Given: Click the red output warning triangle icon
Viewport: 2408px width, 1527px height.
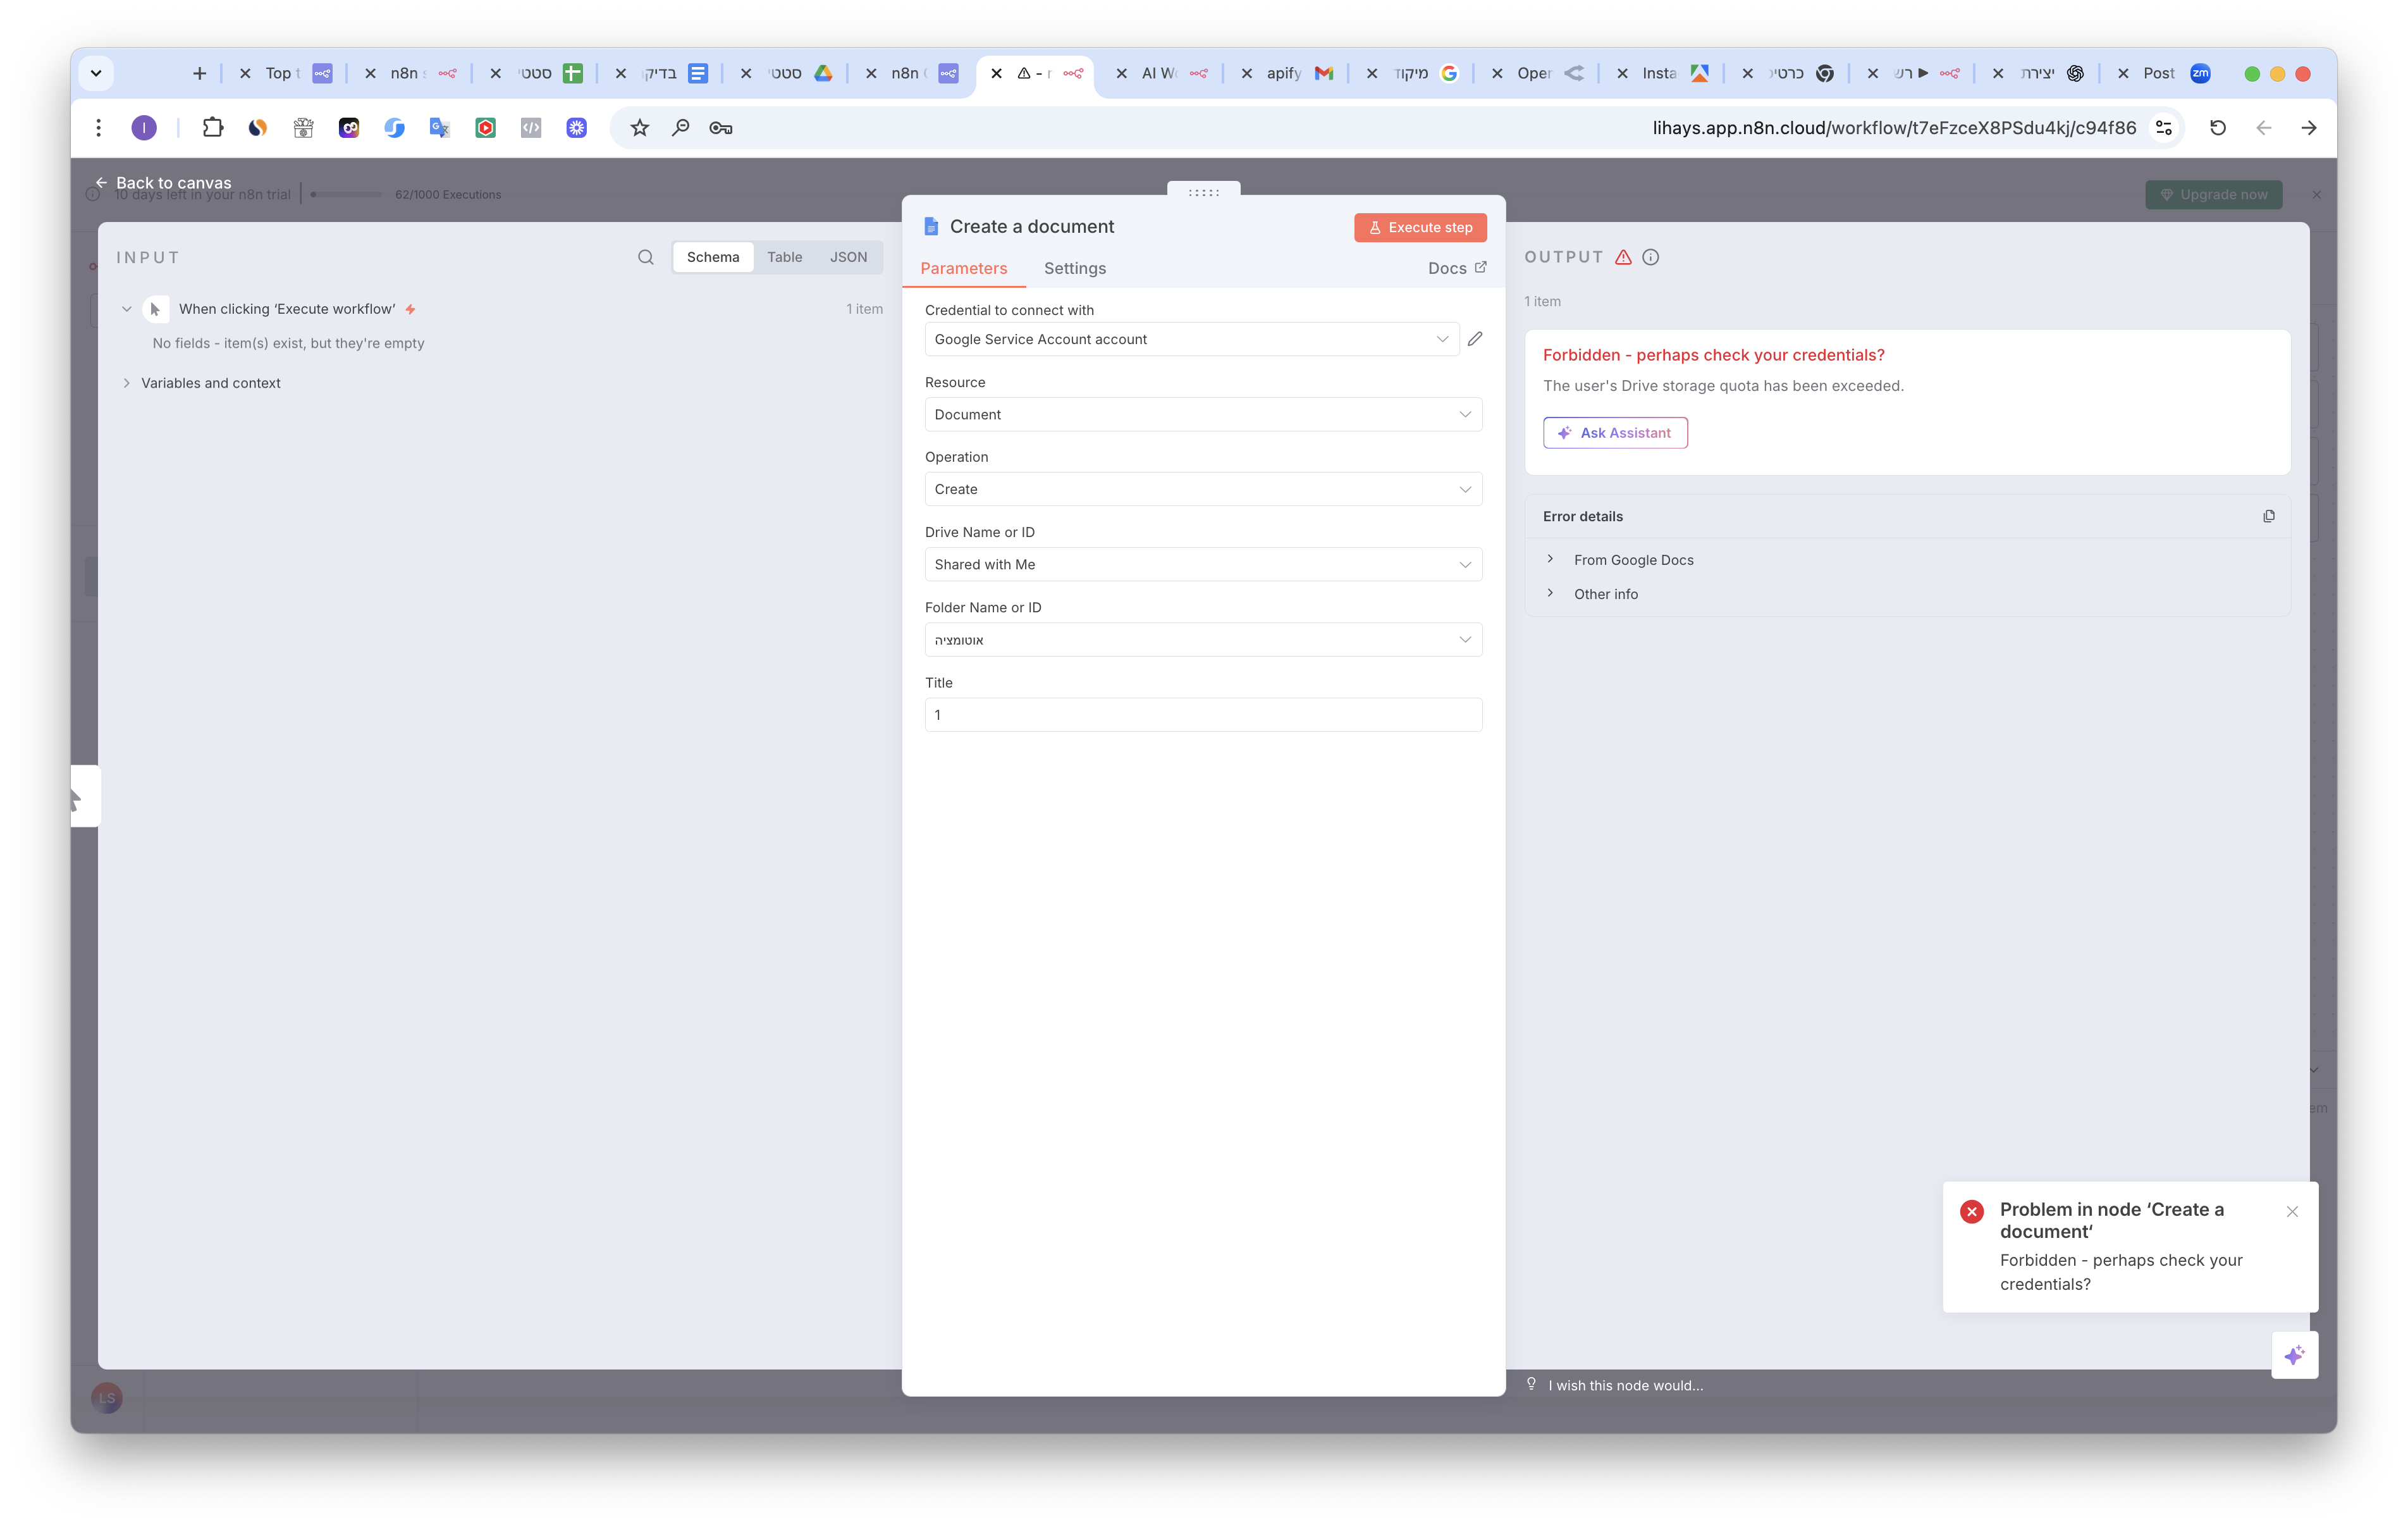Looking at the screenshot, I should click(x=1623, y=257).
